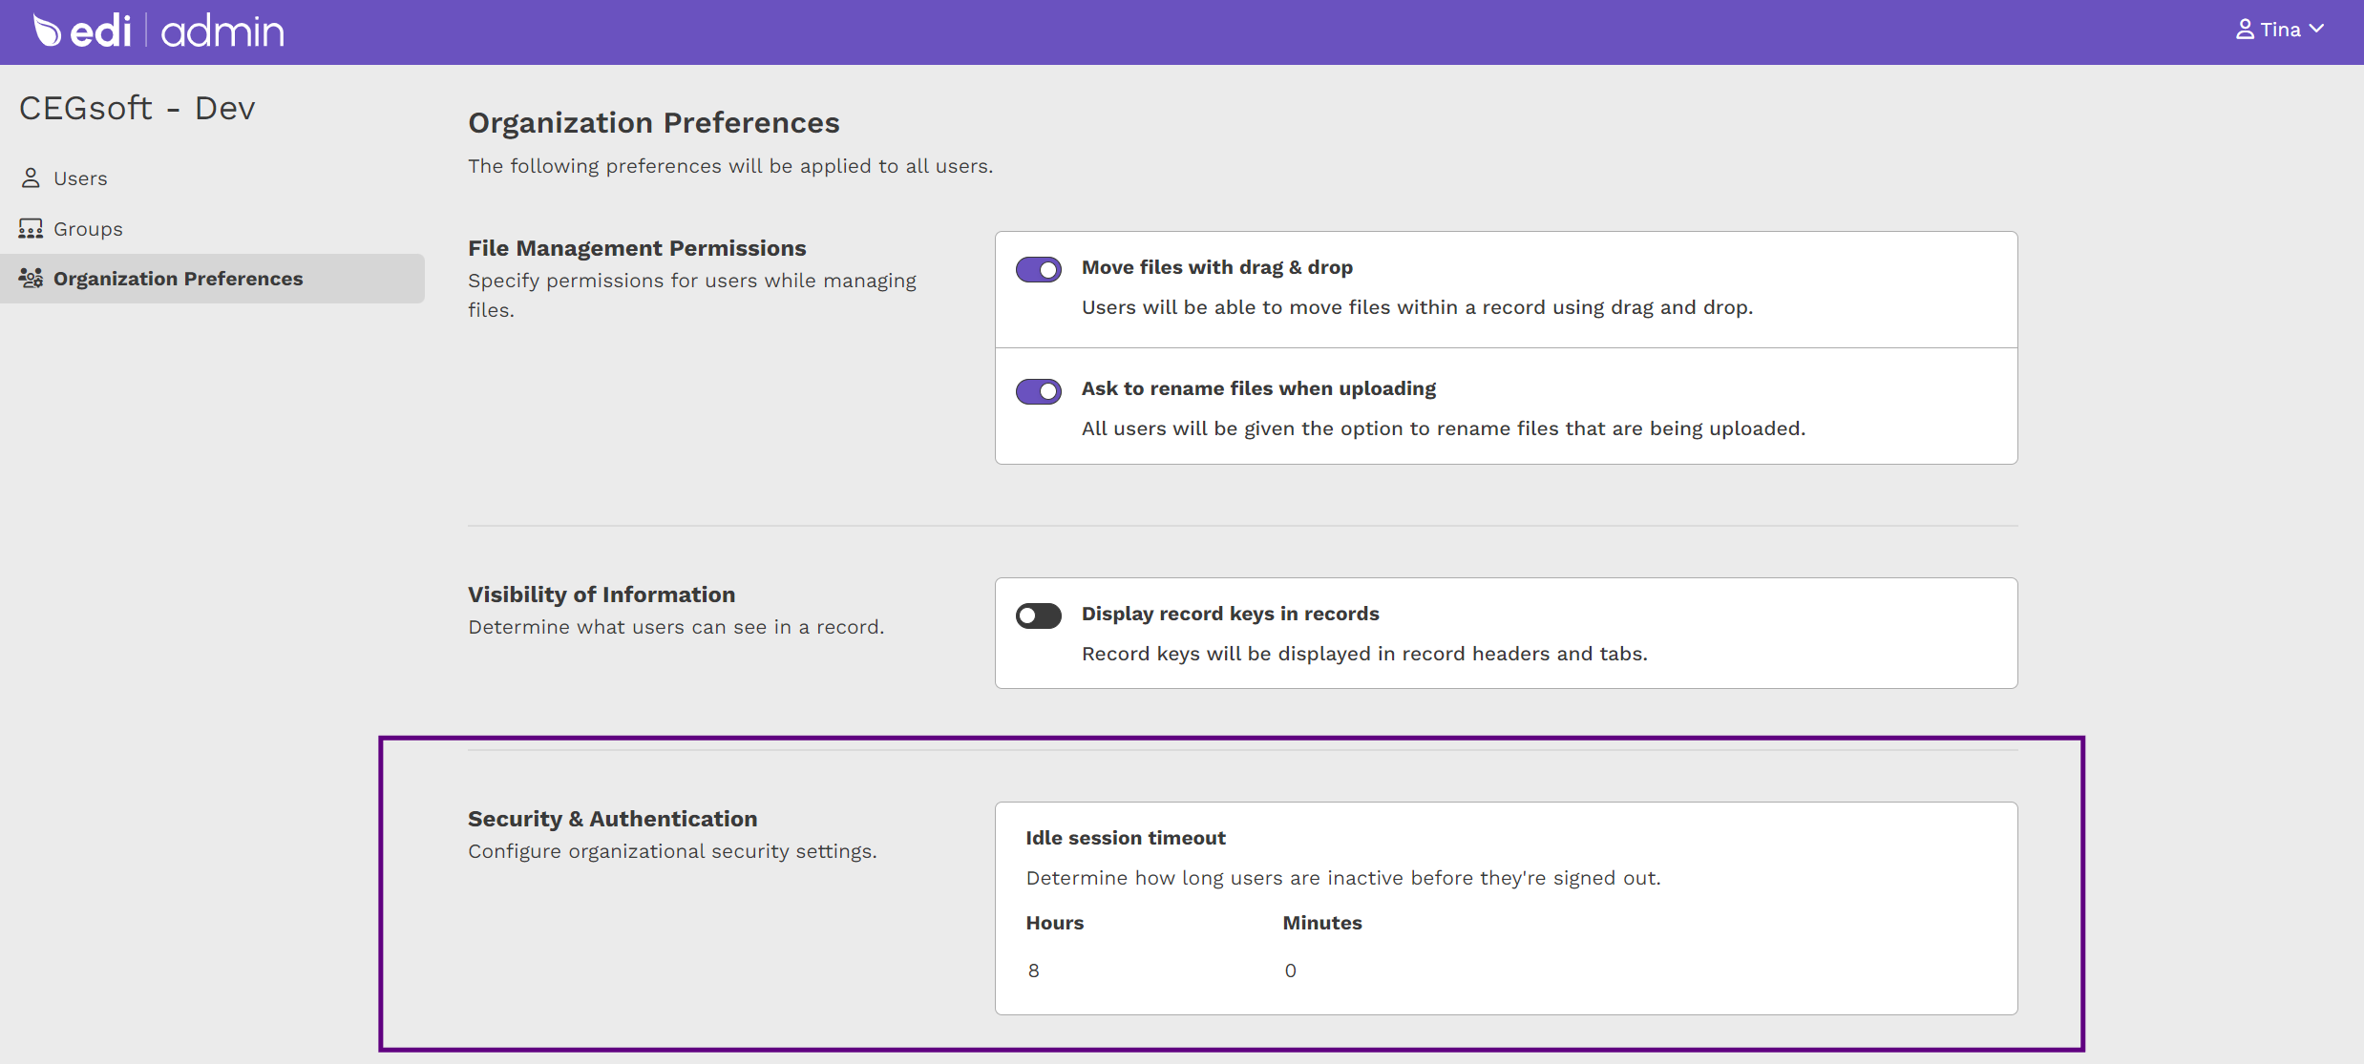Screen dimensions: 2364x1064
Task: Open the Groups menu item
Action: 88,229
